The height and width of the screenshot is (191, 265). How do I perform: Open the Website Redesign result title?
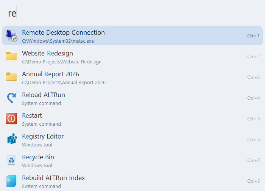[47, 53]
